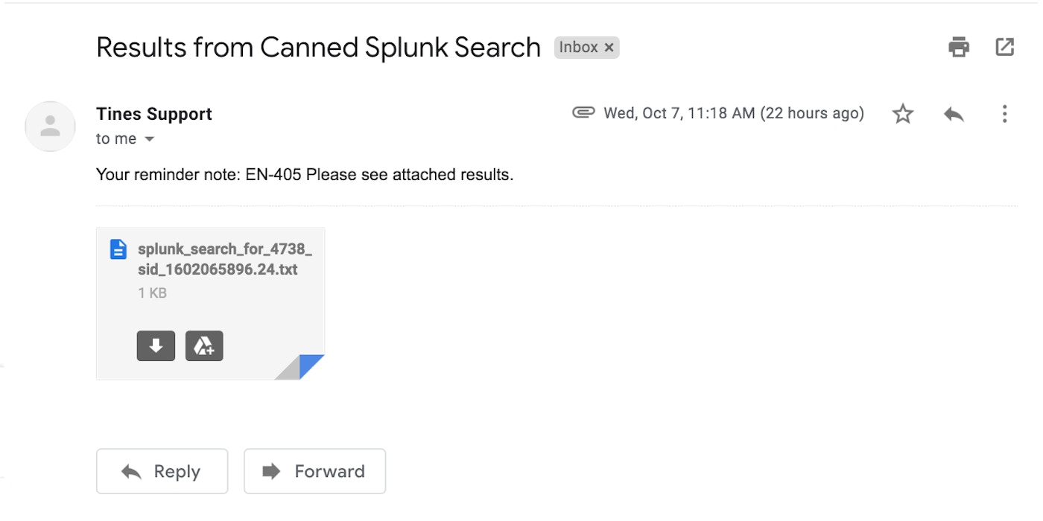Image resolution: width=1043 pixels, height=521 pixels.
Task: Click the paperclip attachment icon
Action: point(583,112)
